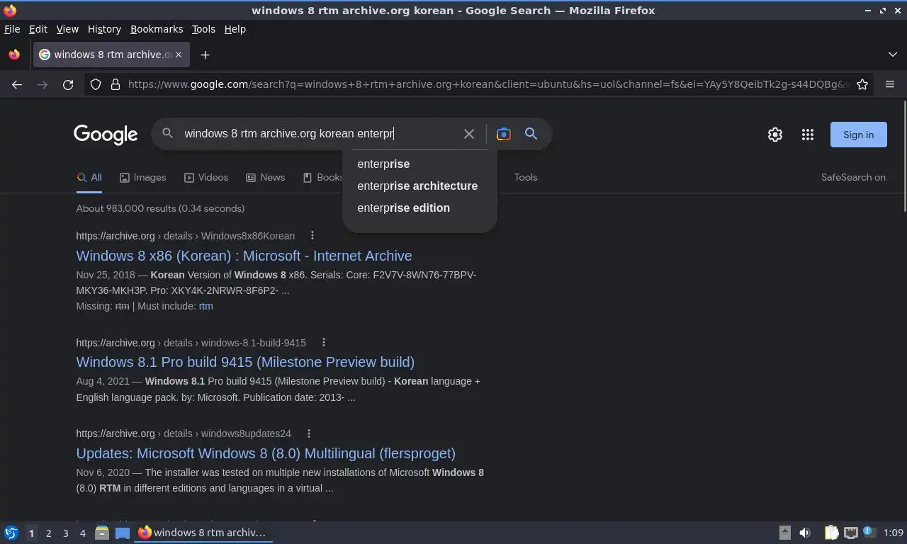Image resolution: width=907 pixels, height=544 pixels.
Task: Open the Bookmarks menu
Action: [x=157, y=29]
